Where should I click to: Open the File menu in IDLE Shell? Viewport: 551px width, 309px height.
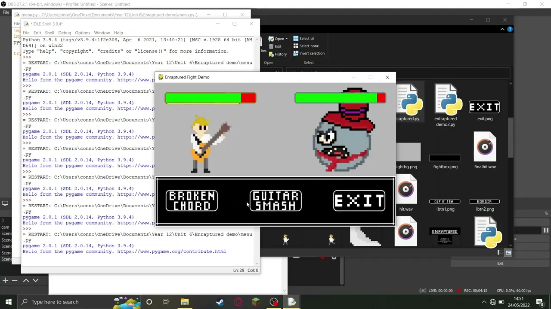click(x=26, y=33)
